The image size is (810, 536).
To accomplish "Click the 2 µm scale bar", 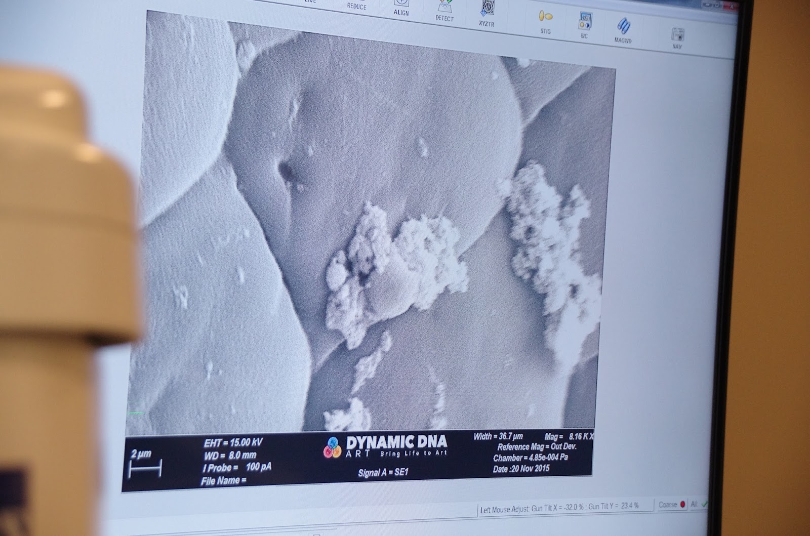I will pos(145,465).
